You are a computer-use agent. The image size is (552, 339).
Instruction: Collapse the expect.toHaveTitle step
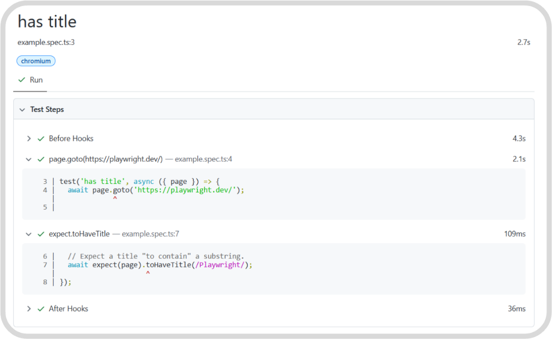29,234
